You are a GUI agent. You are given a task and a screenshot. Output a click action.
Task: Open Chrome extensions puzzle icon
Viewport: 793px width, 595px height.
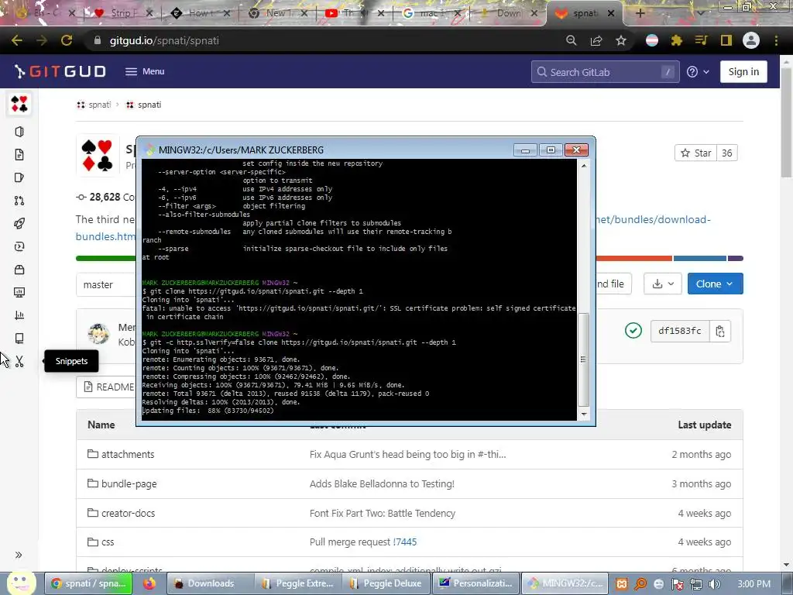click(677, 40)
